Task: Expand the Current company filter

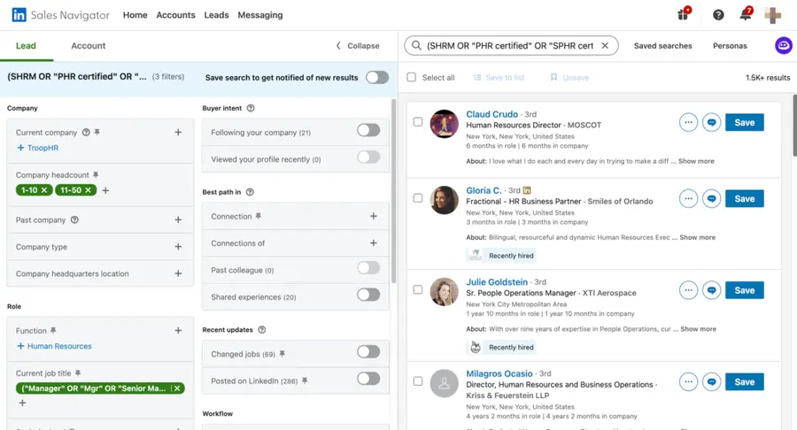Action: tap(178, 132)
